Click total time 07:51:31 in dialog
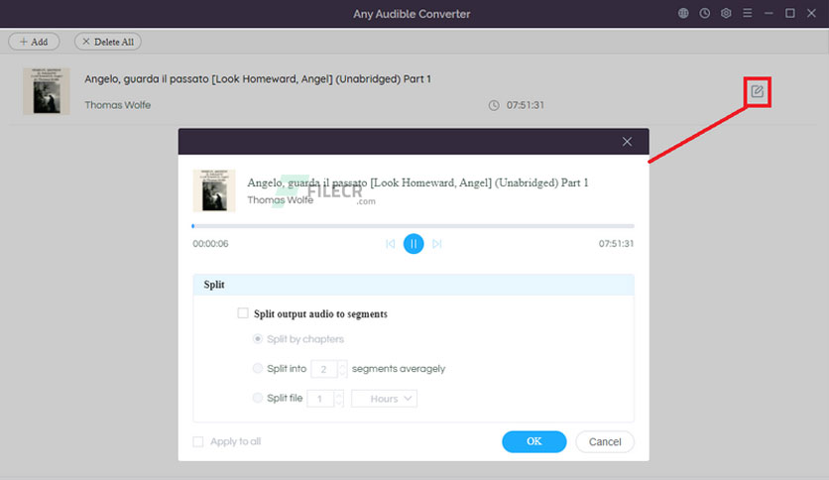829x480 pixels. [616, 244]
